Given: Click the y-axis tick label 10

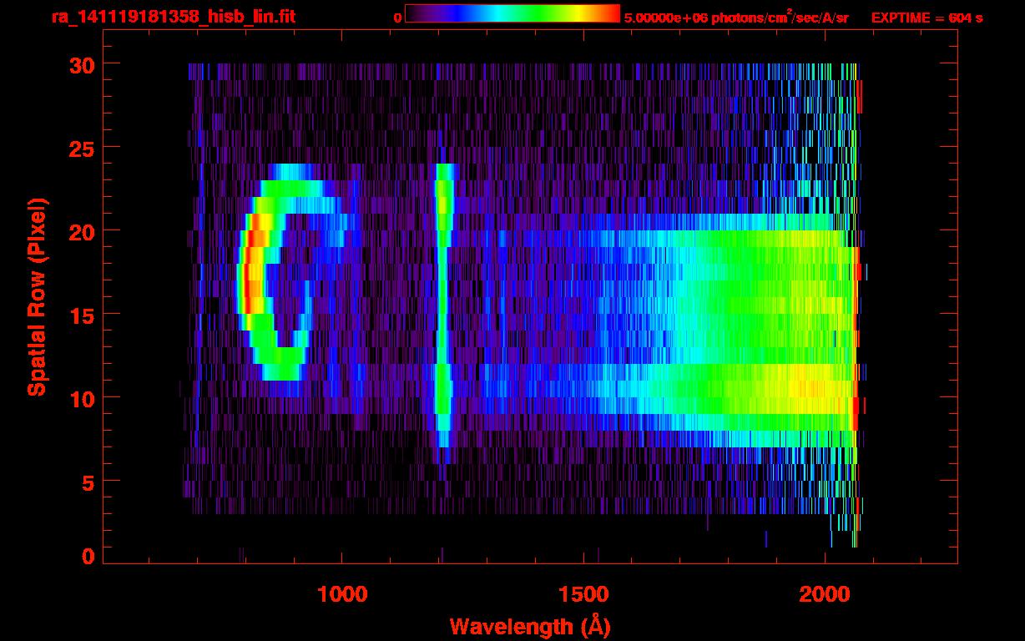Looking at the screenshot, I should tap(81, 398).
